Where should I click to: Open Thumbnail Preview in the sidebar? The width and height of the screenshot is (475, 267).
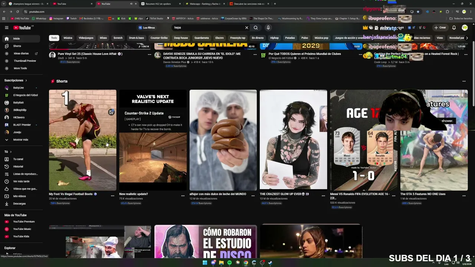tap(21, 61)
